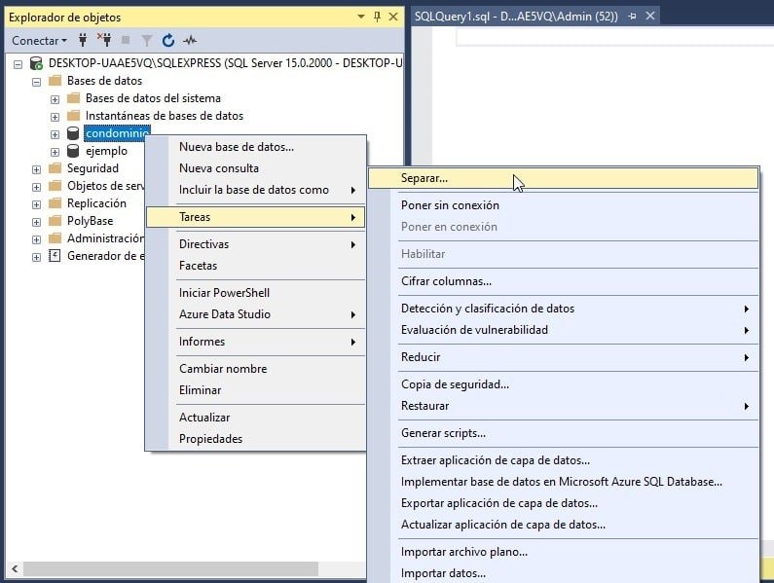Select Bases de datos del sistema label
This screenshot has width=774, height=583.
[x=153, y=98]
